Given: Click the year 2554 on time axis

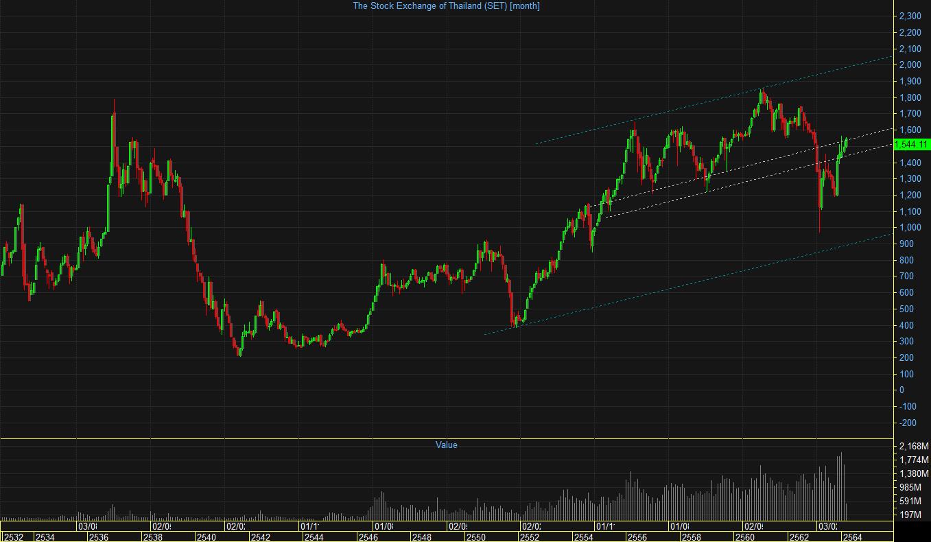Looking at the screenshot, I should point(583,537).
